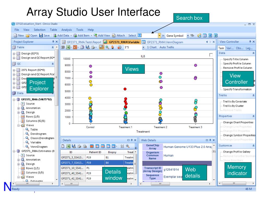This screenshot has height=200, width=267.
Task: Toggle the pin on View Controller panel
Action: pyautogui.click(x=250, y=42)
